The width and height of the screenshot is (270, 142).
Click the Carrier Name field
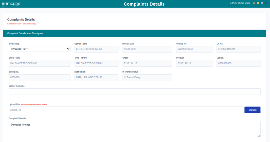coord(96,49)
